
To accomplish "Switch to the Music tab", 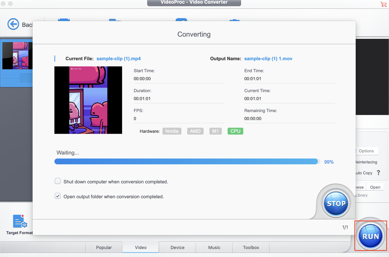I will pos(214,247).
